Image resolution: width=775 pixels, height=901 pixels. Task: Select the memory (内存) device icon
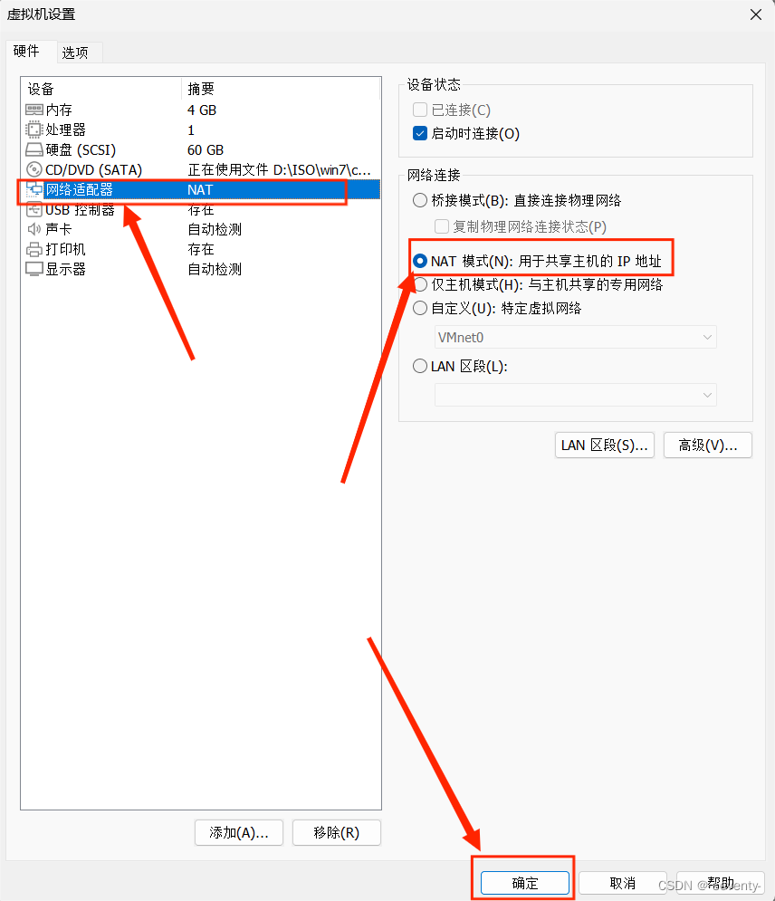pos(33,110)
